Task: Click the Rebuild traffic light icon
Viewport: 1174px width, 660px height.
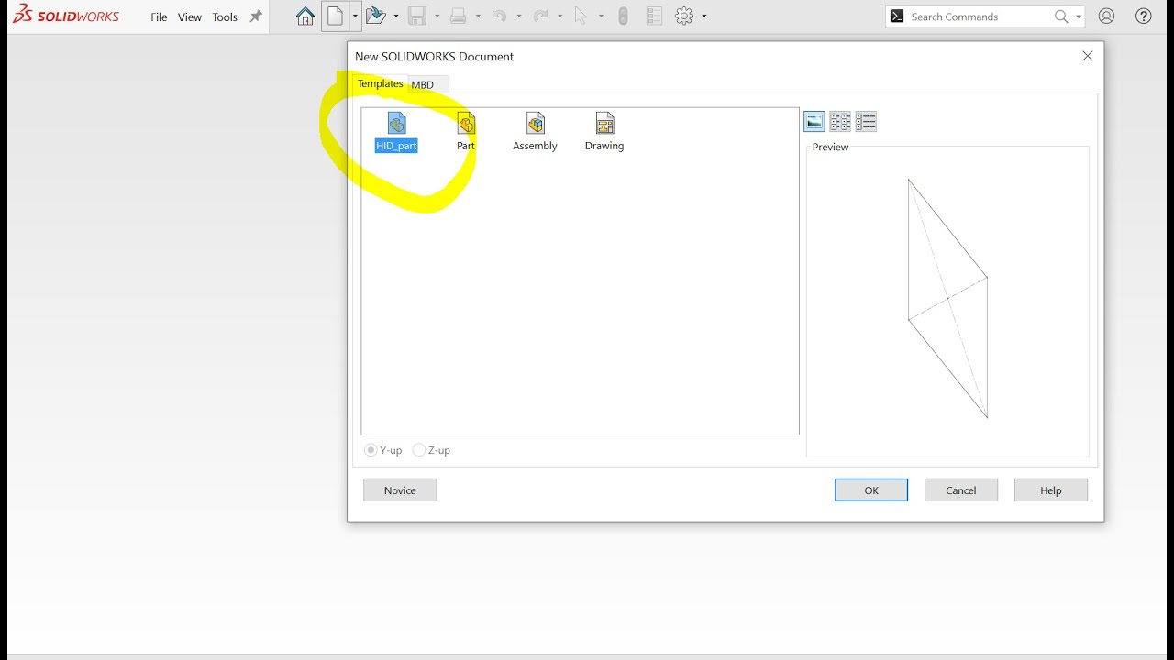Action: coord(624,16)
